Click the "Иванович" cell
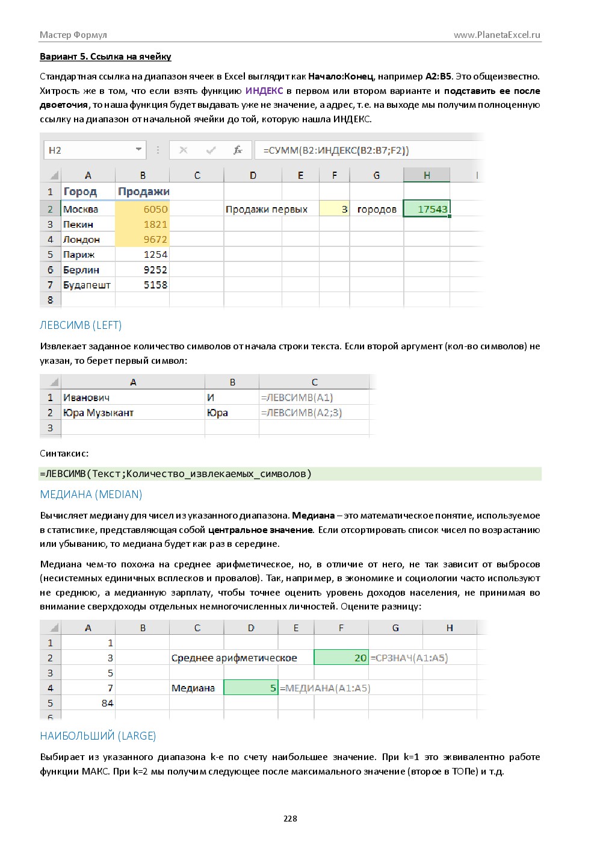The image size is (597, 845). point(133,398)
